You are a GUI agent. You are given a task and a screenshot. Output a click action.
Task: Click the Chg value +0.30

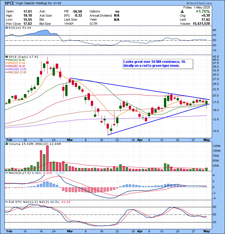tap(206, 16)
